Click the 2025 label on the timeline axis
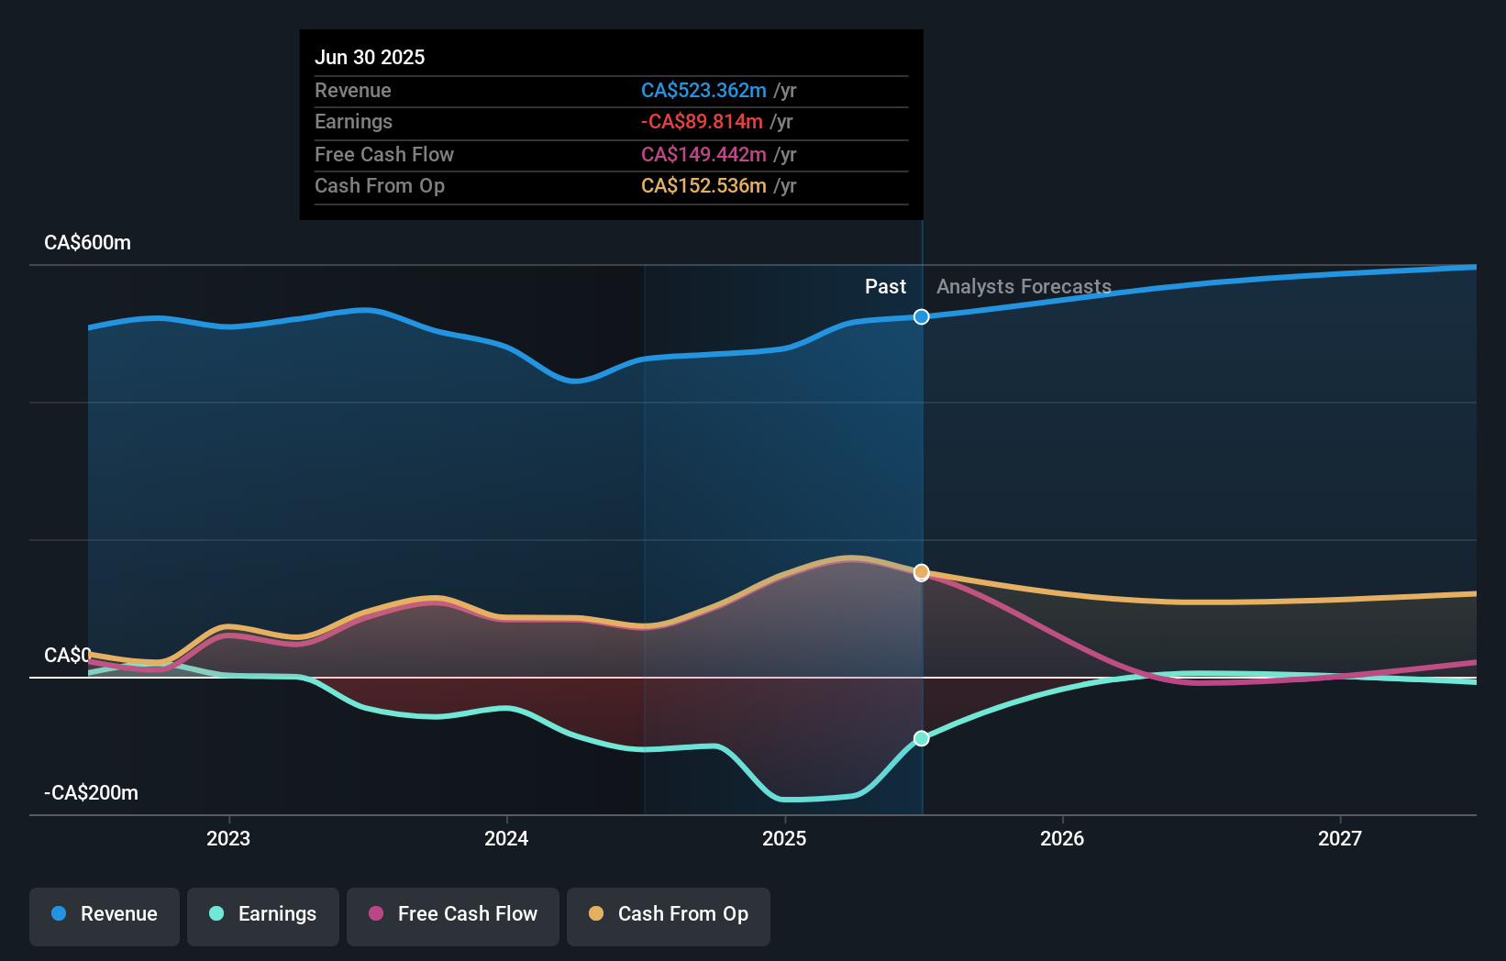Viewport: 1506px width, 961px height. click(784, 838)
